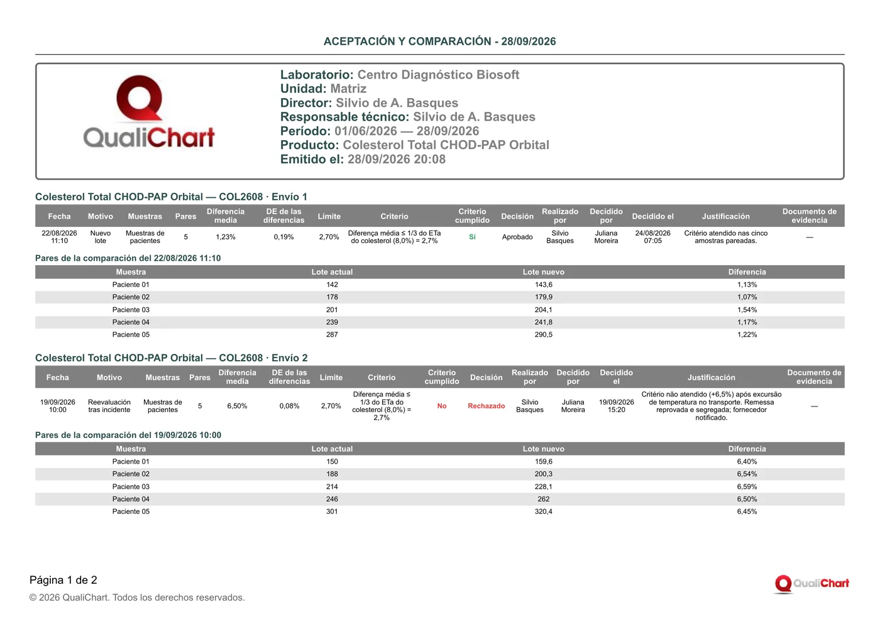Click 'Pares de la comparación del 19/09/2026 10:00'

(x=128, y=435)
